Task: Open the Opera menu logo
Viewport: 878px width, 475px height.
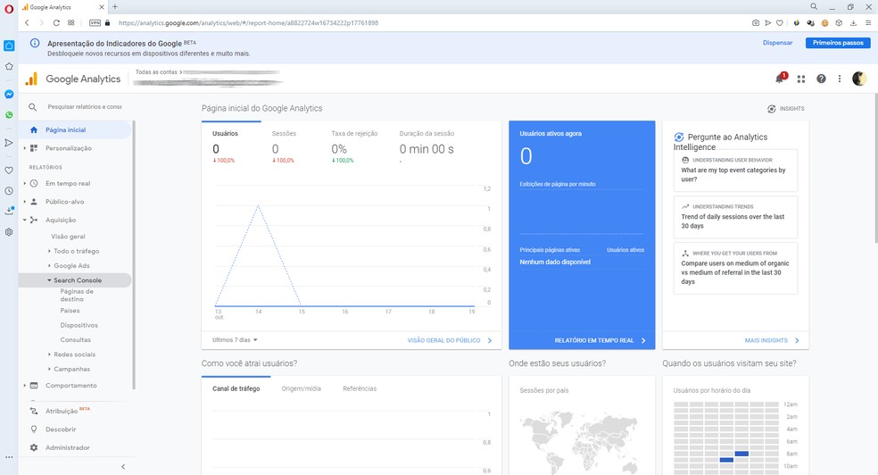Action: pos(9,8)
